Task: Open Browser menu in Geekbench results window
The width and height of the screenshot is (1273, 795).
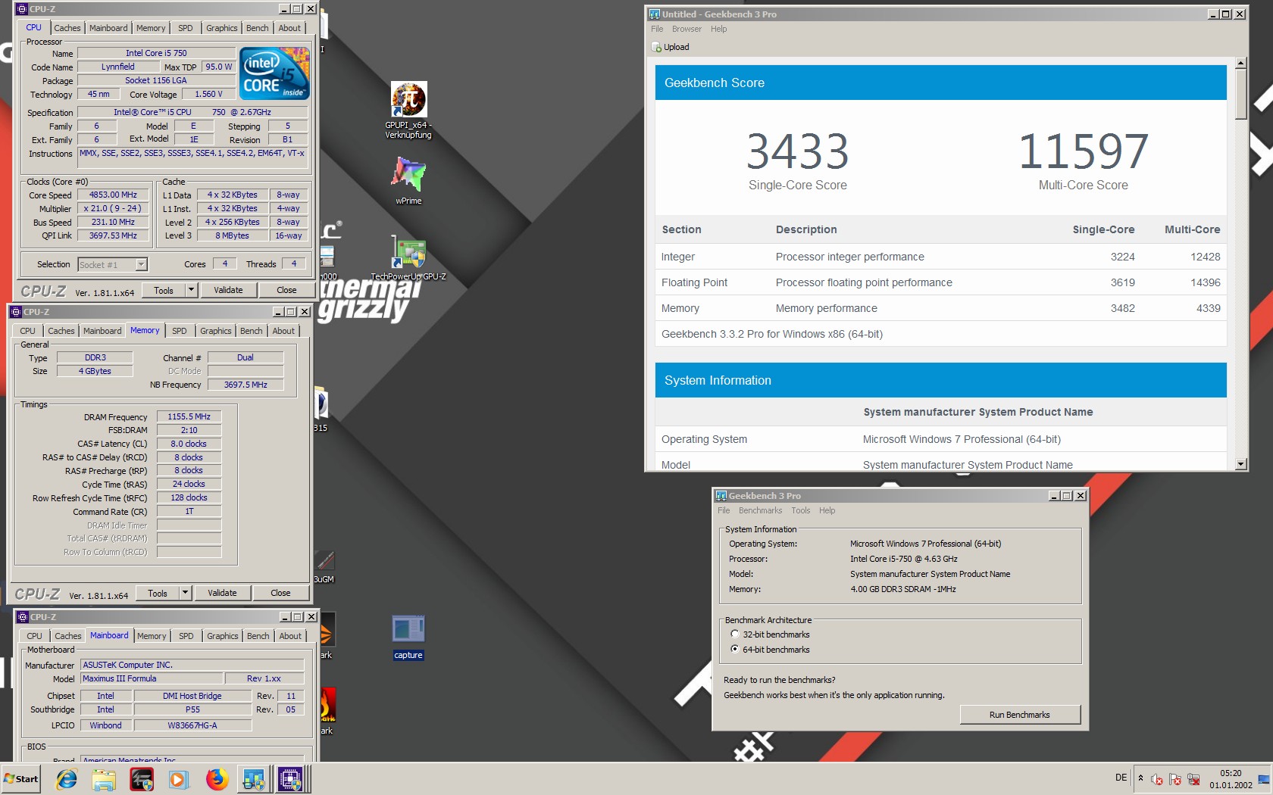Action: [687, 29]
